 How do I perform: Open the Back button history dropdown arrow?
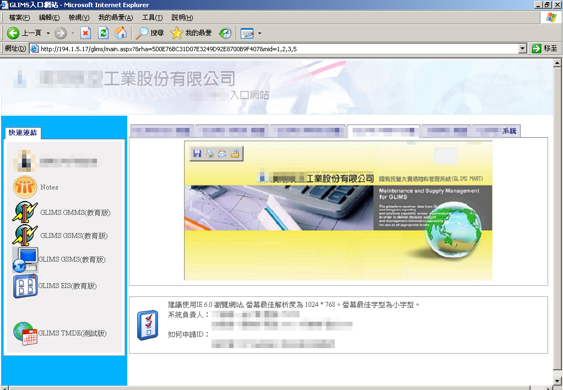click(x=48, y=33)
